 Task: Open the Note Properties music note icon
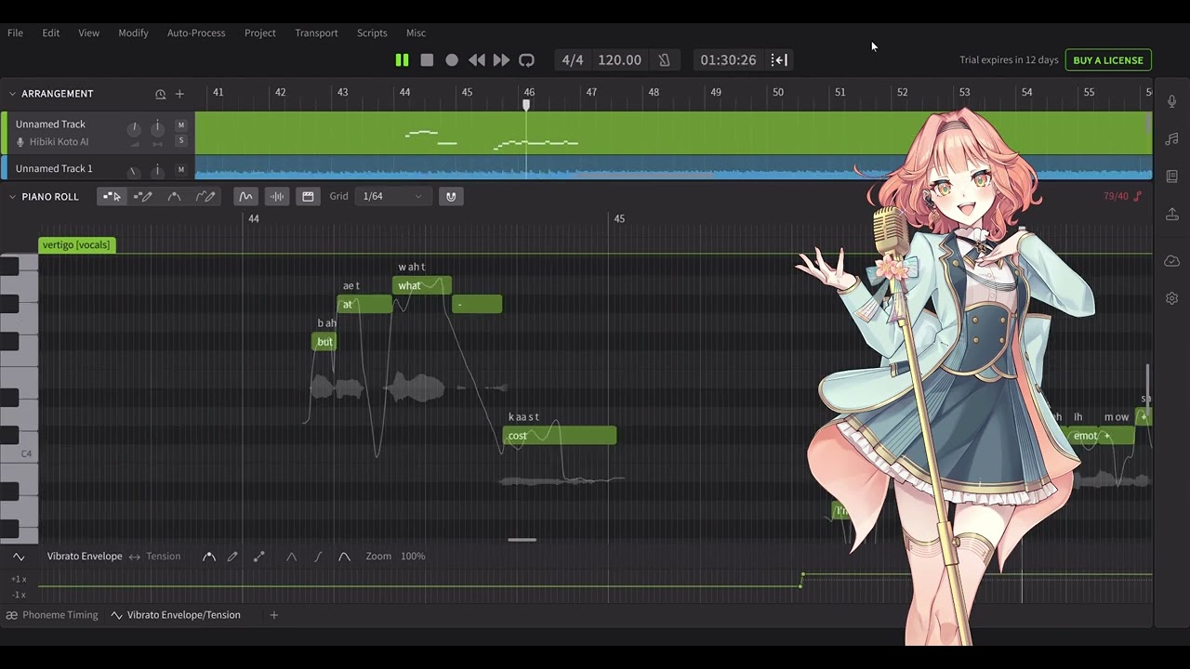[1171, 139]
